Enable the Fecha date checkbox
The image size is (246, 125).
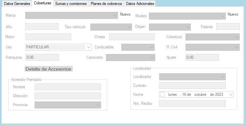[x=162, y=94]
